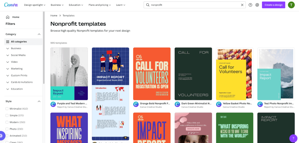Click the '995 templates' count text

59,43
